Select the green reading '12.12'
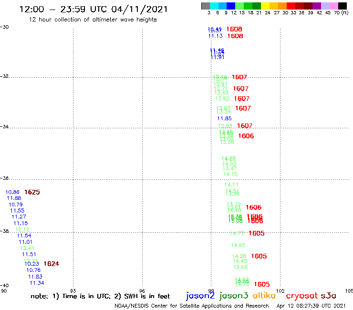353x310 pixels. [x=22, y=229]
